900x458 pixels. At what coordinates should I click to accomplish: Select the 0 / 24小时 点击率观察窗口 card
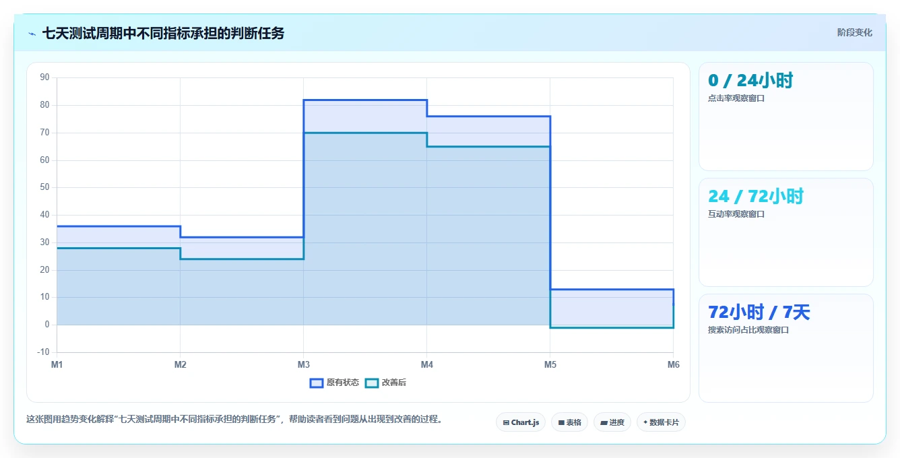[x=786, y=117]
